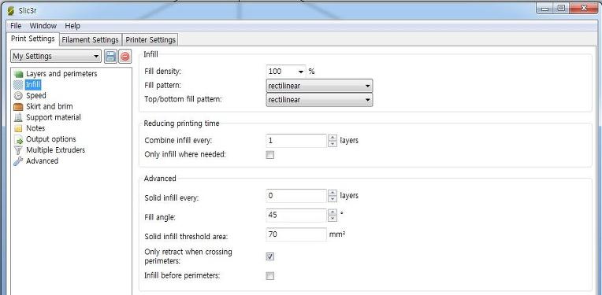The image size is (602, 295).
Task: Open the Window menu
Action: (x=43, y=26)
